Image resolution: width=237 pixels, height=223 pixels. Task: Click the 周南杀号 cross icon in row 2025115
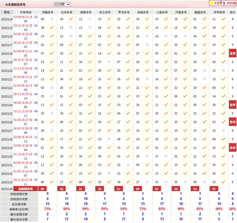(x=90, y=28)
